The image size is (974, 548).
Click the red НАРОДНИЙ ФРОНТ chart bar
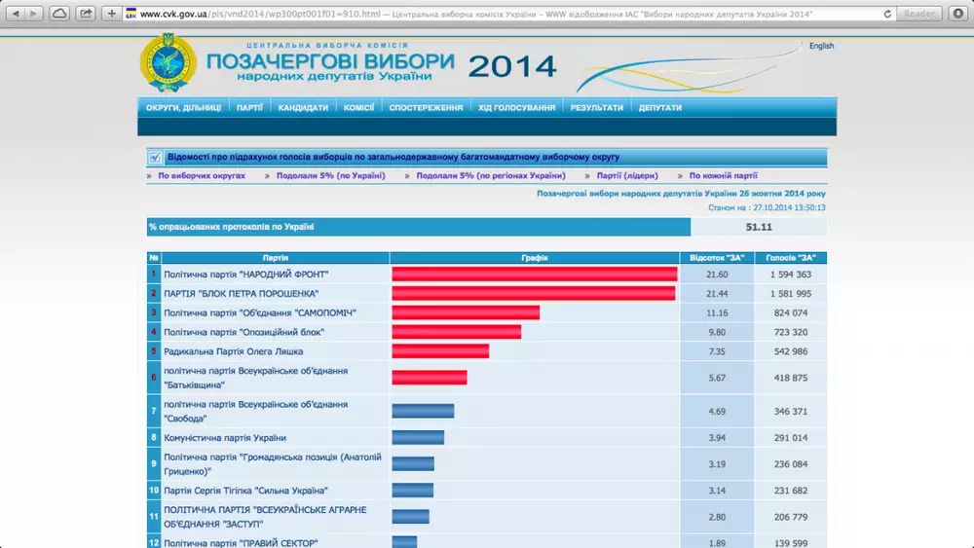(x=534, y=274)
